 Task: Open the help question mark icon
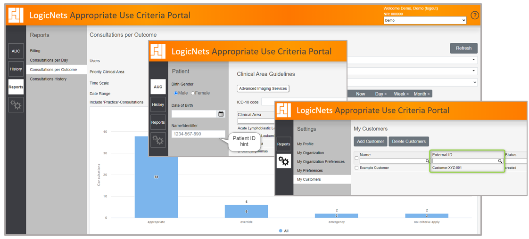[475, 15]
